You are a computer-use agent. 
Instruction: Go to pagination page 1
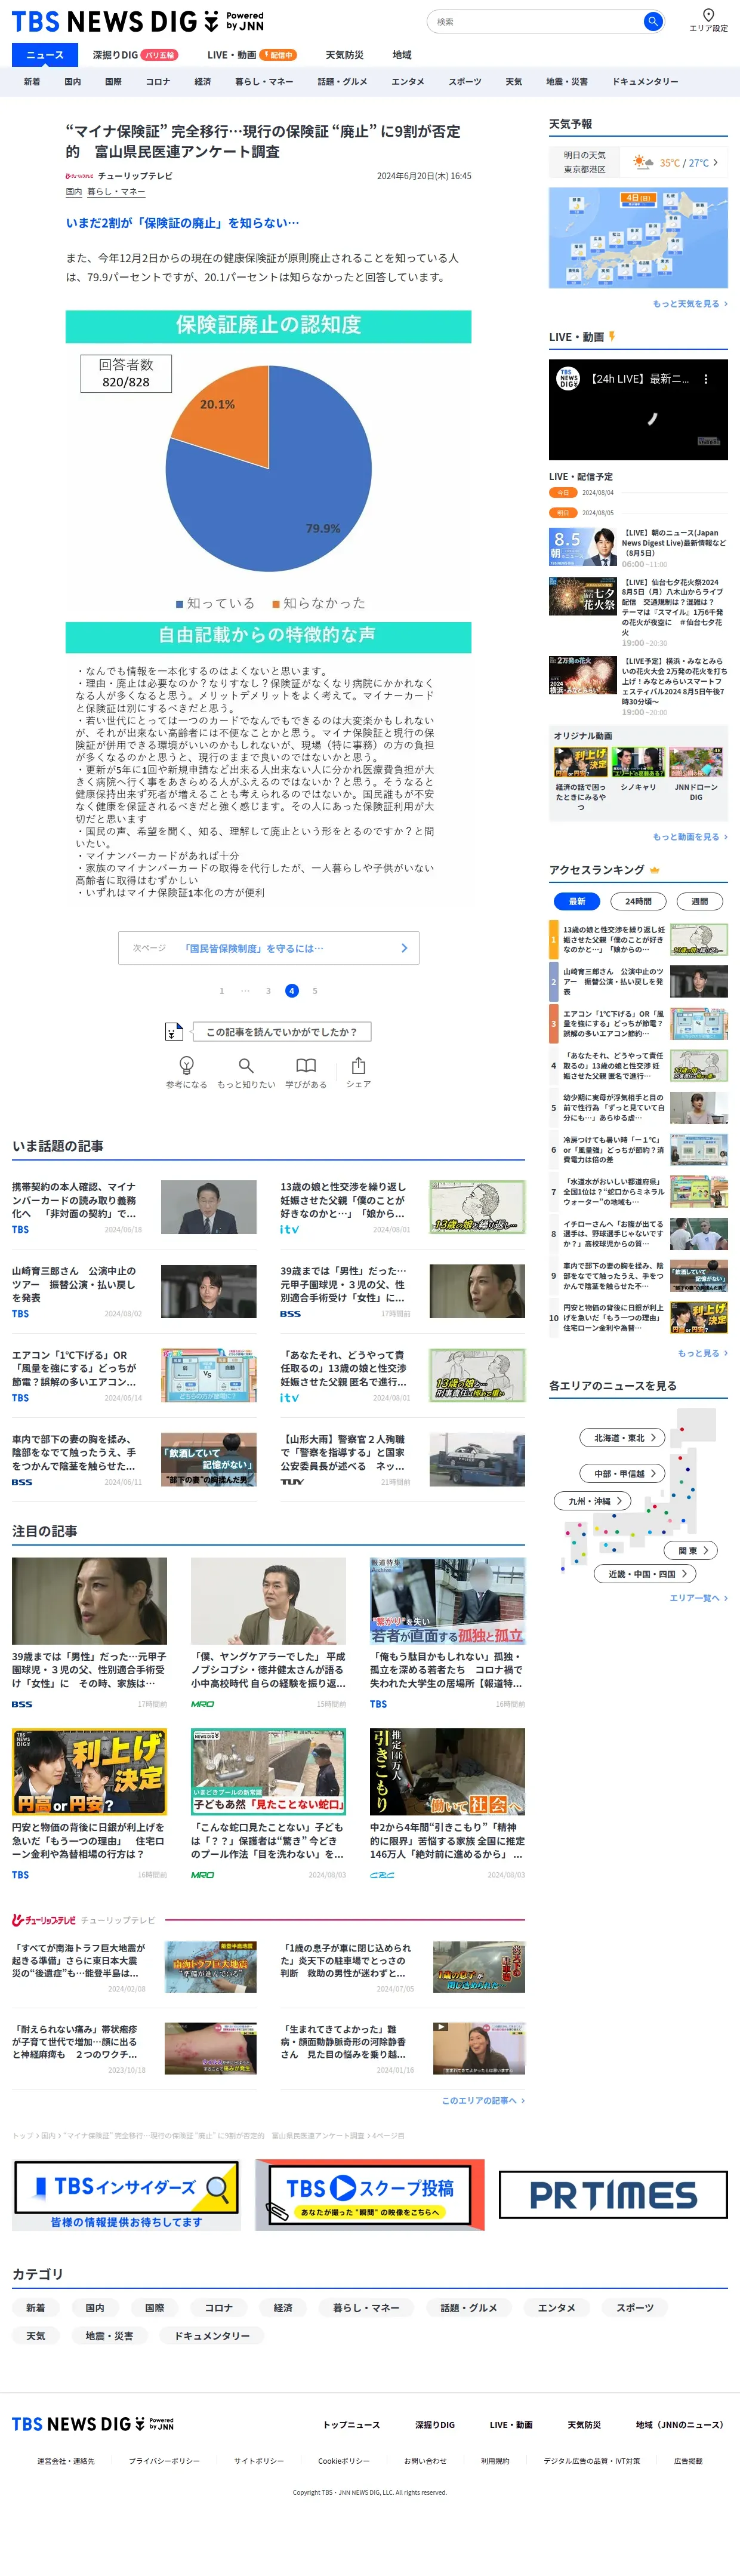click(x=222, y=991)
